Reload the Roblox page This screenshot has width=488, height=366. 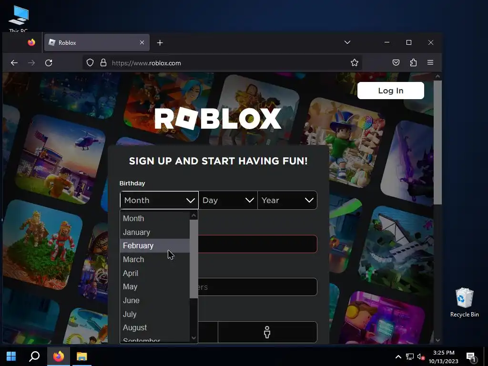click(x=49, y=63)
